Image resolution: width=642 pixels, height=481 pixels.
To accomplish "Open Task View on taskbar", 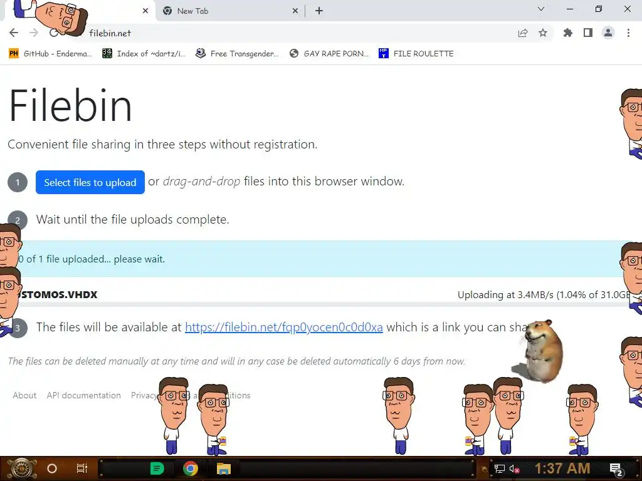I will pyautogui.click(x=82, y=468).
